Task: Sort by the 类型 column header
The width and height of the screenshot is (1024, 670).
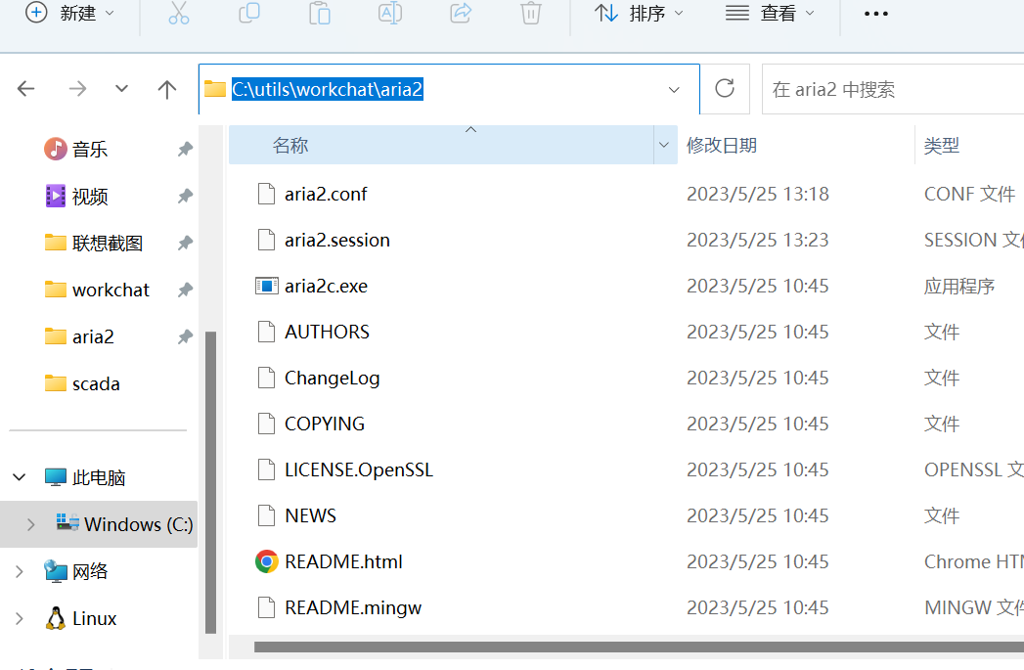Action: 941,145
